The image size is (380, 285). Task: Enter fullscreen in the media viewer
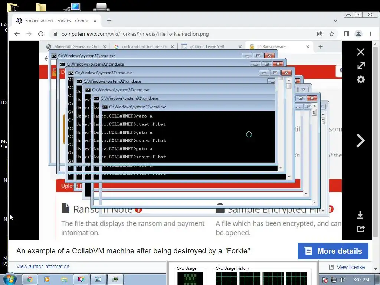coord(361,65)
